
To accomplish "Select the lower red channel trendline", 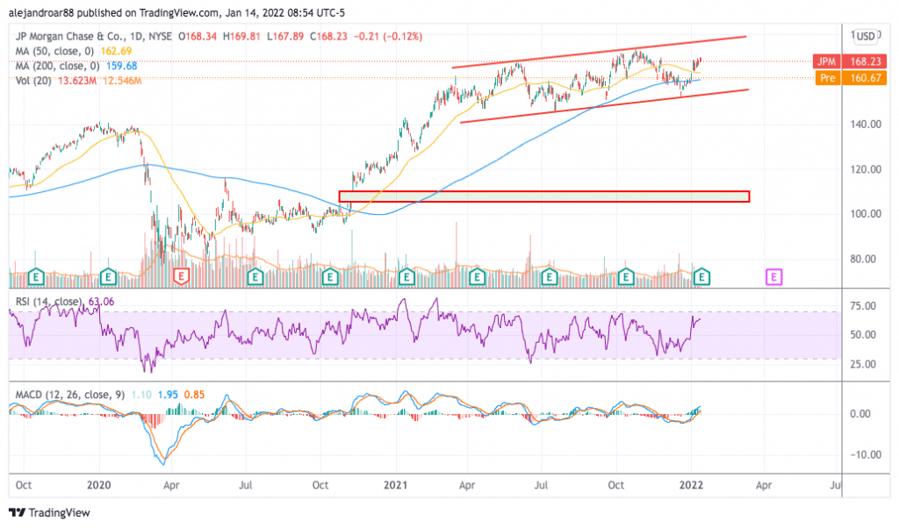I will point(604,106).
